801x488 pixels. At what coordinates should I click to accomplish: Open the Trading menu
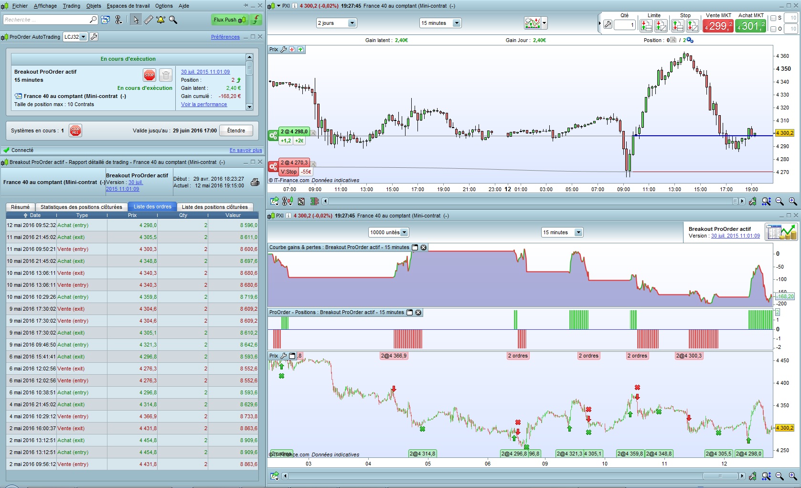[71, 6]
